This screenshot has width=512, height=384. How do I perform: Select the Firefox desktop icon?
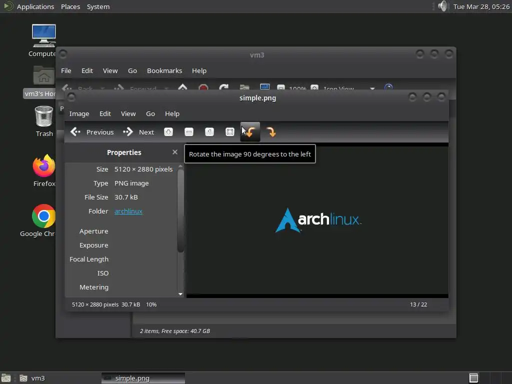[44, 170]
